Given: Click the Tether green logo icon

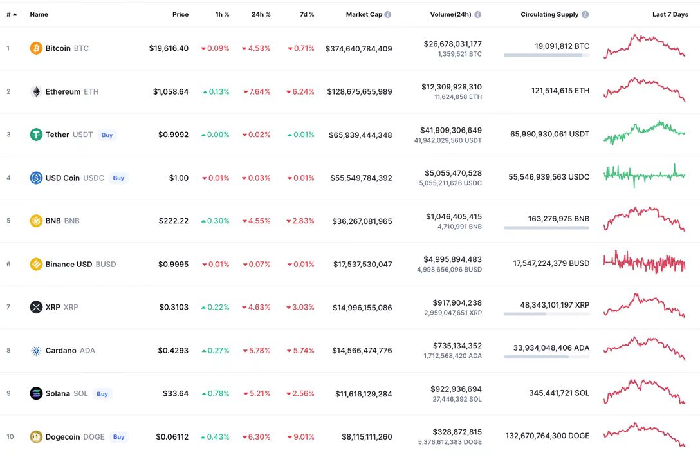Looking at the screenshot, I should pyautogui.click(x=36, y=135).
